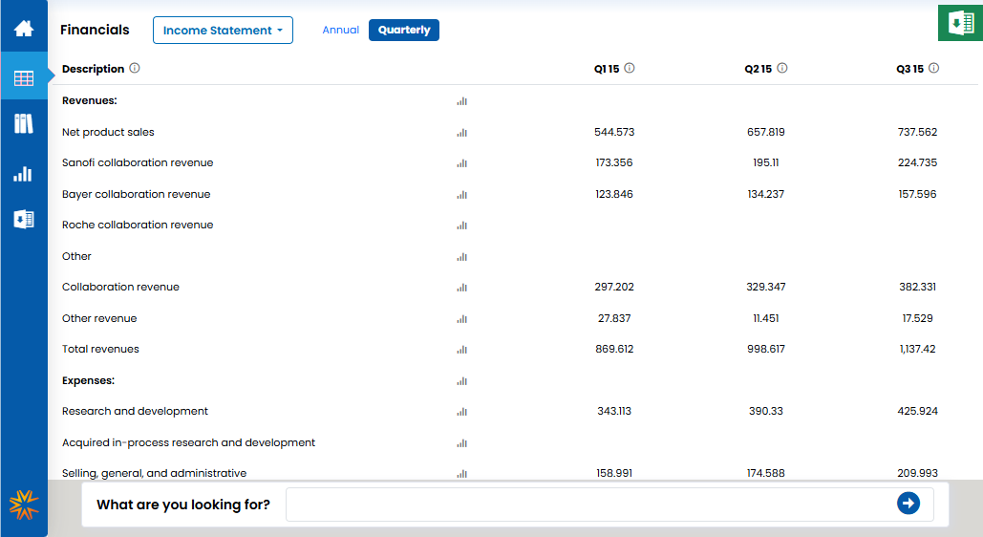Viewport: 983px width, 537px height.
Task: Chart the Collaboration revenue row
Action: (x=462, y=288)
